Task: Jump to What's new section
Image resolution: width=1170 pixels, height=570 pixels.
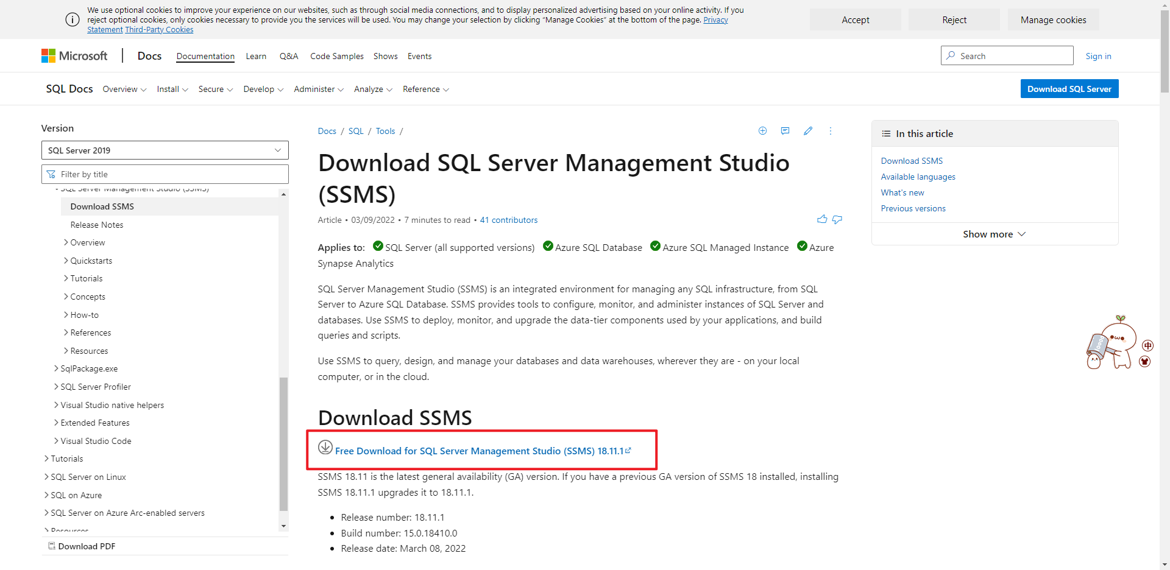Action: pos(902,192)
